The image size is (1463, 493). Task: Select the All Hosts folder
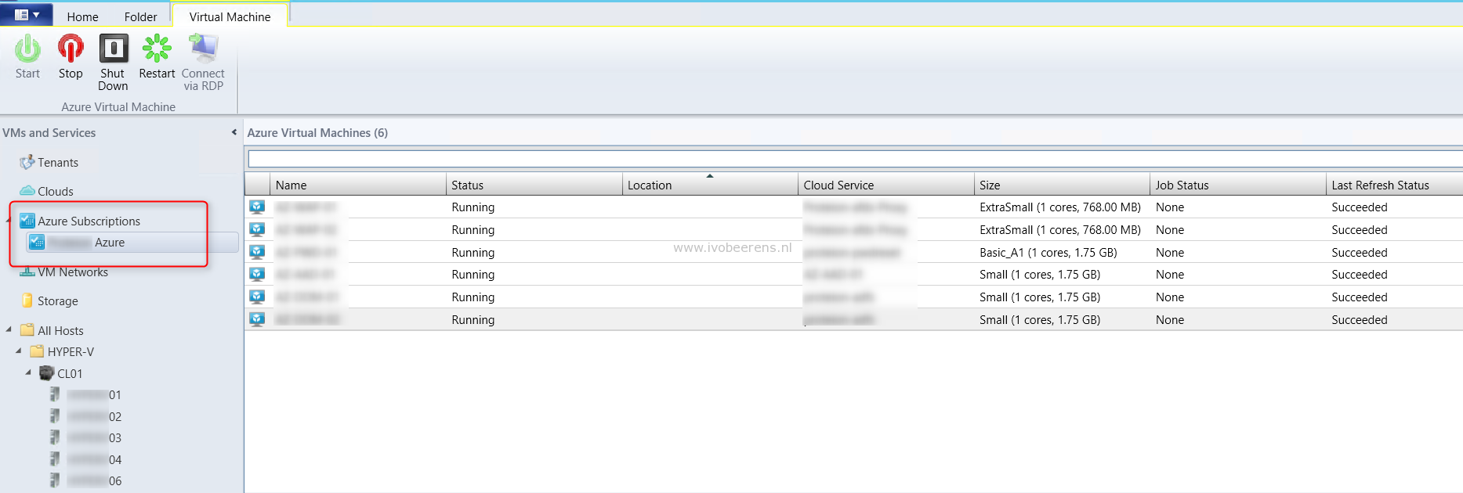pos(60,331)
